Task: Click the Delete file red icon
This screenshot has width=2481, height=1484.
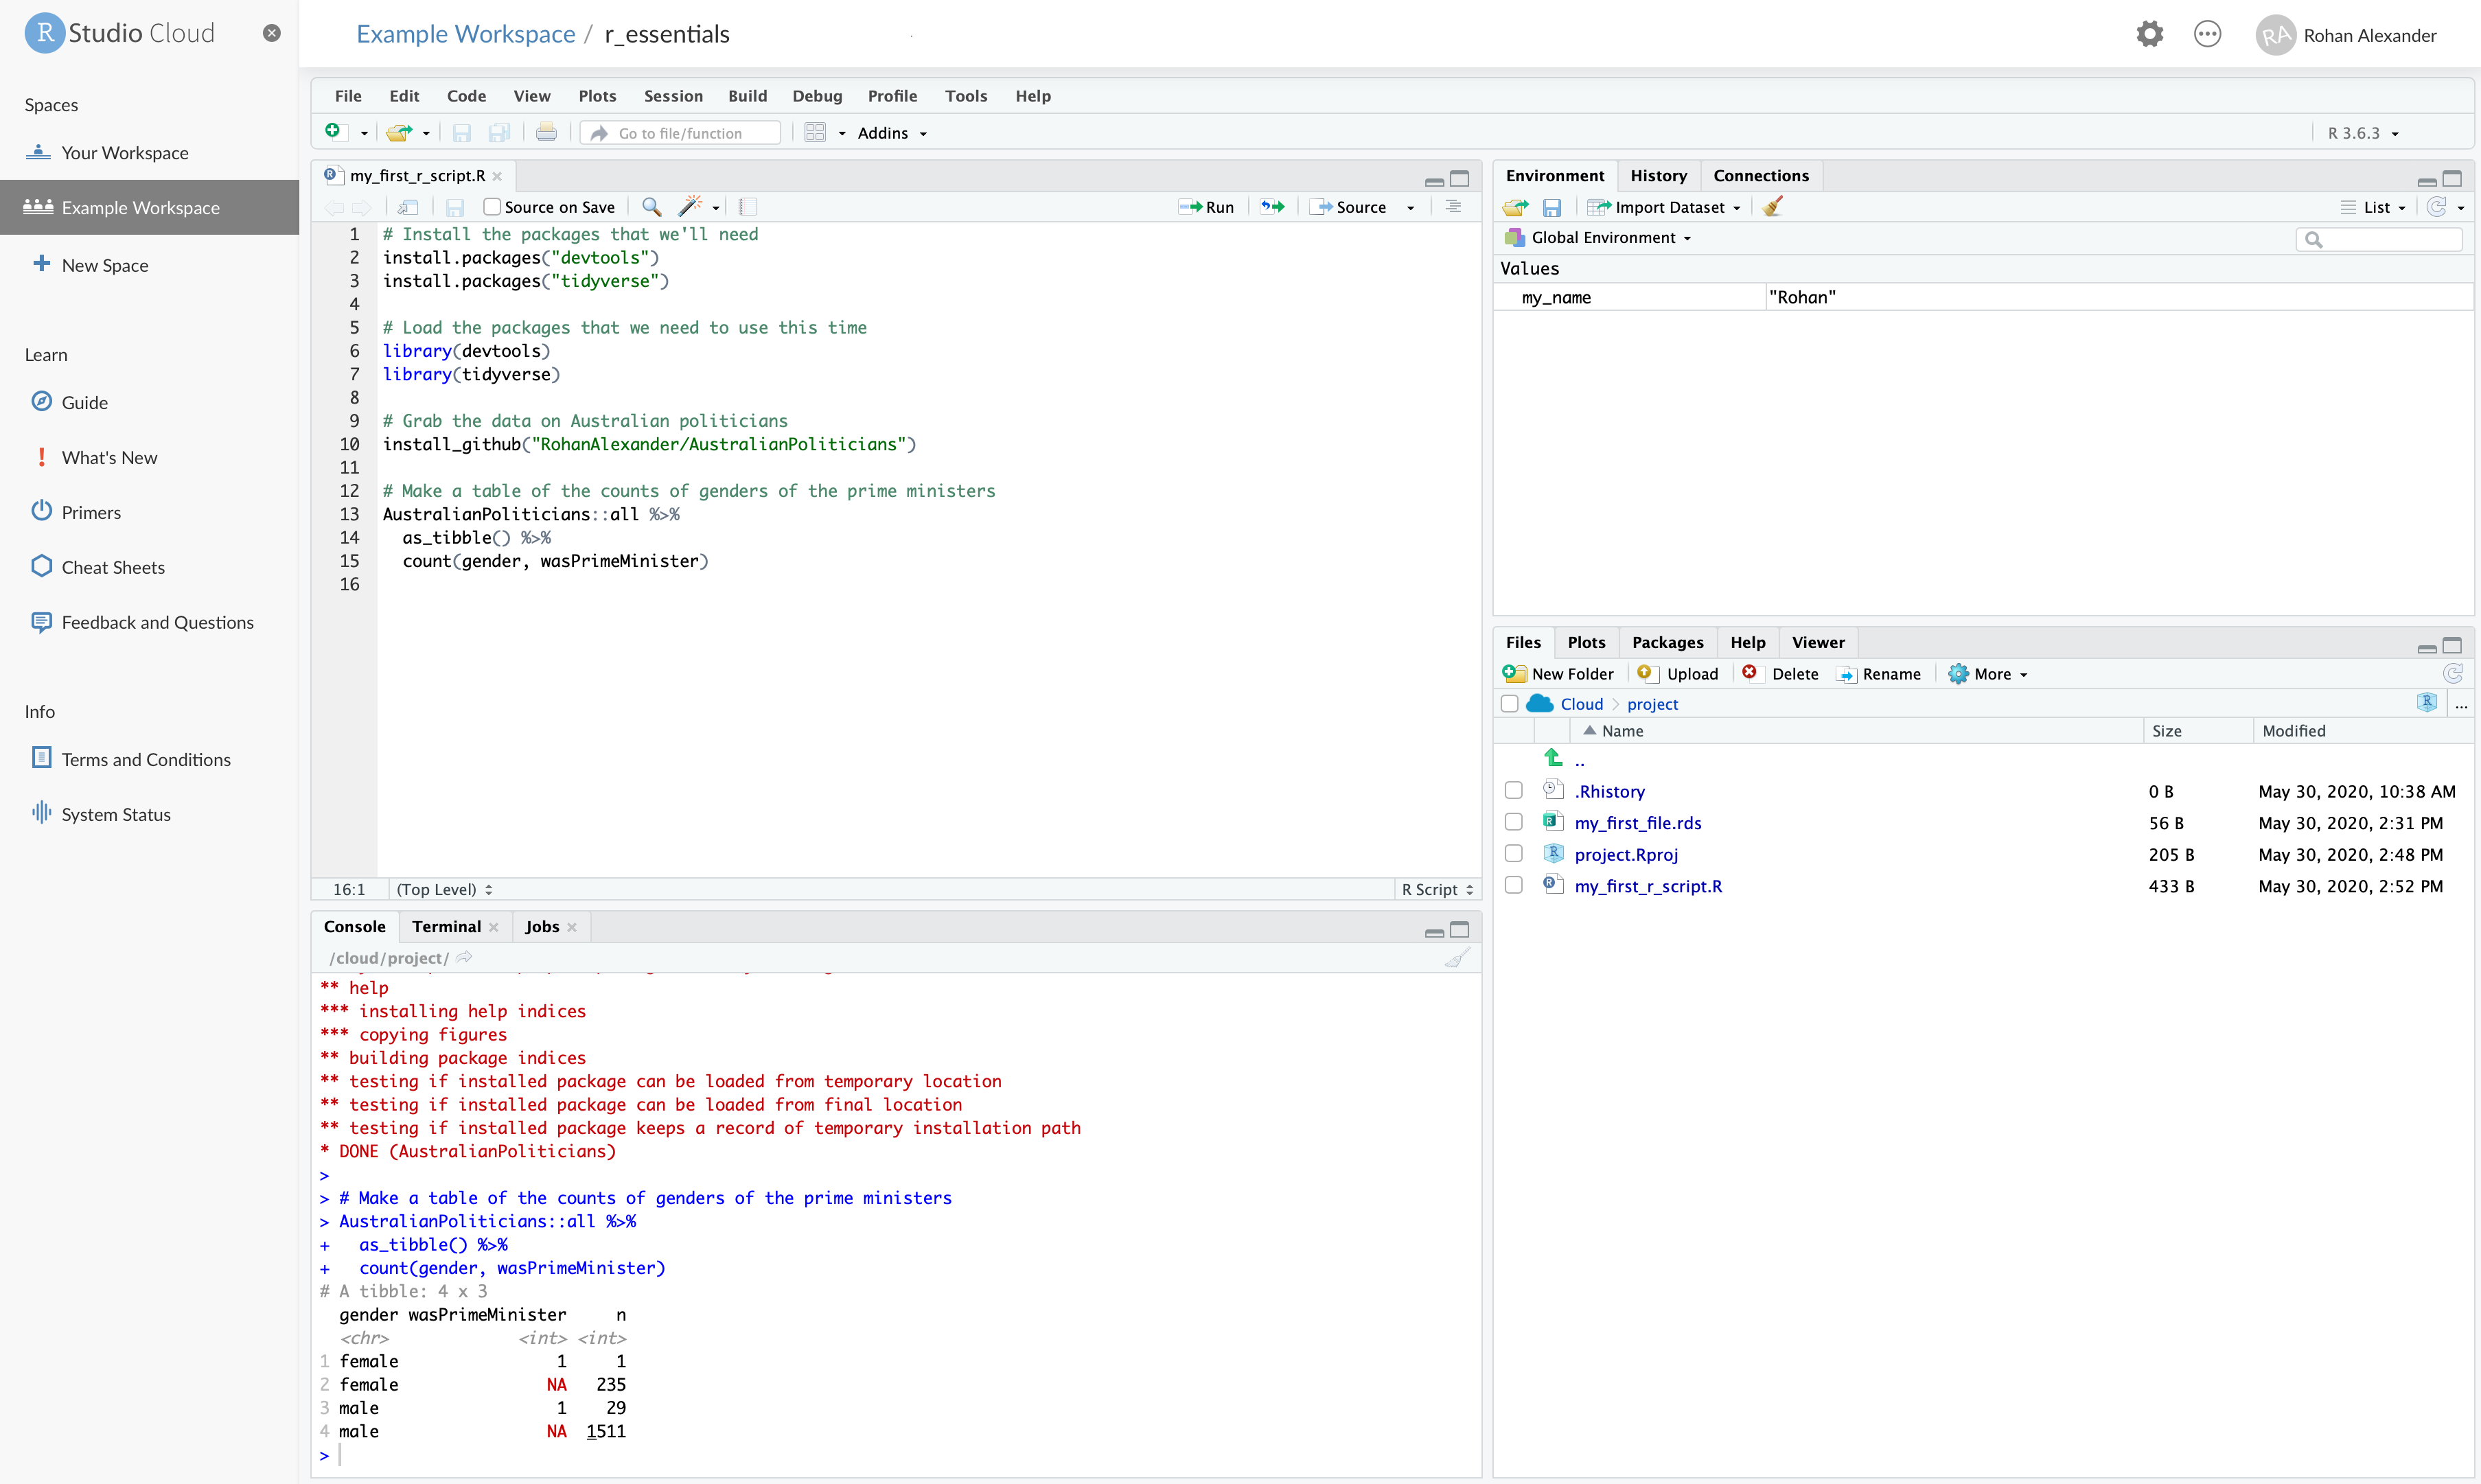Action: click(x=1749, y=673)
